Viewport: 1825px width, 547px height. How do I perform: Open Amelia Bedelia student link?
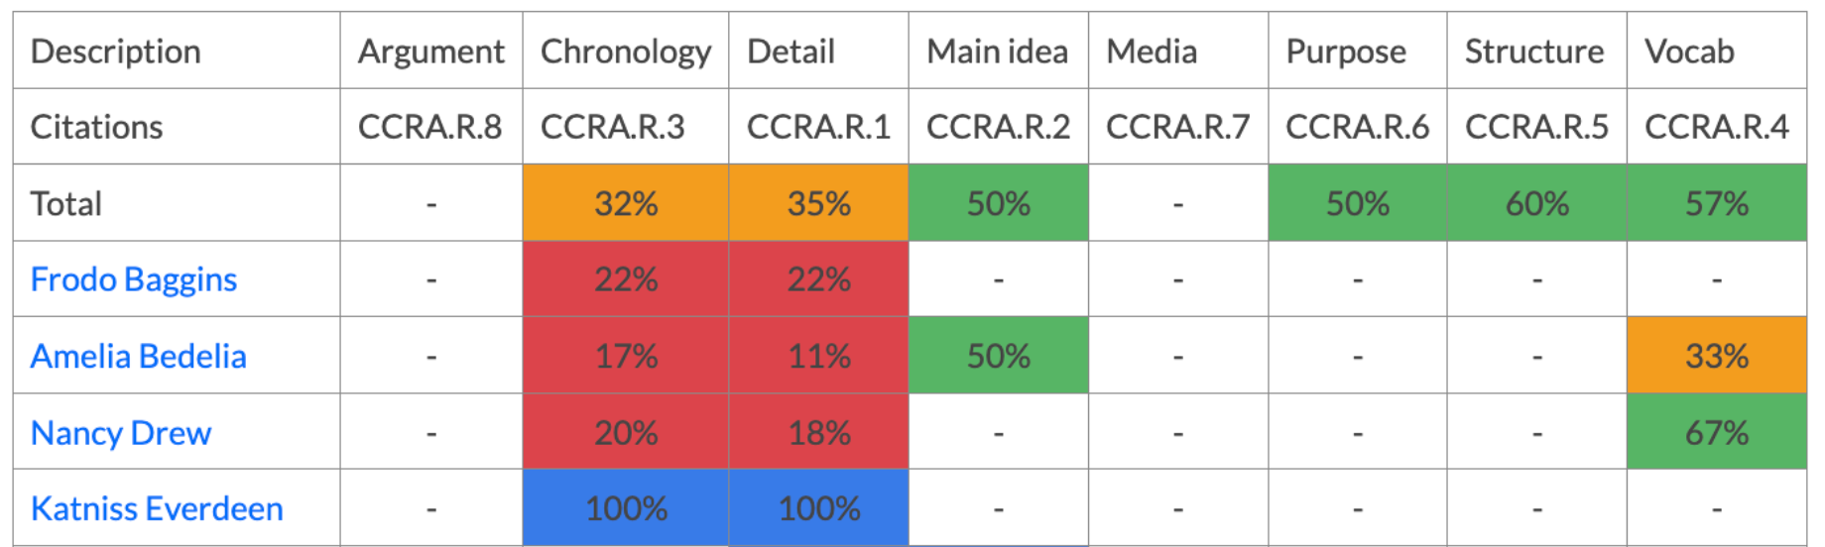pyautogui.click(x=139, y=356)
